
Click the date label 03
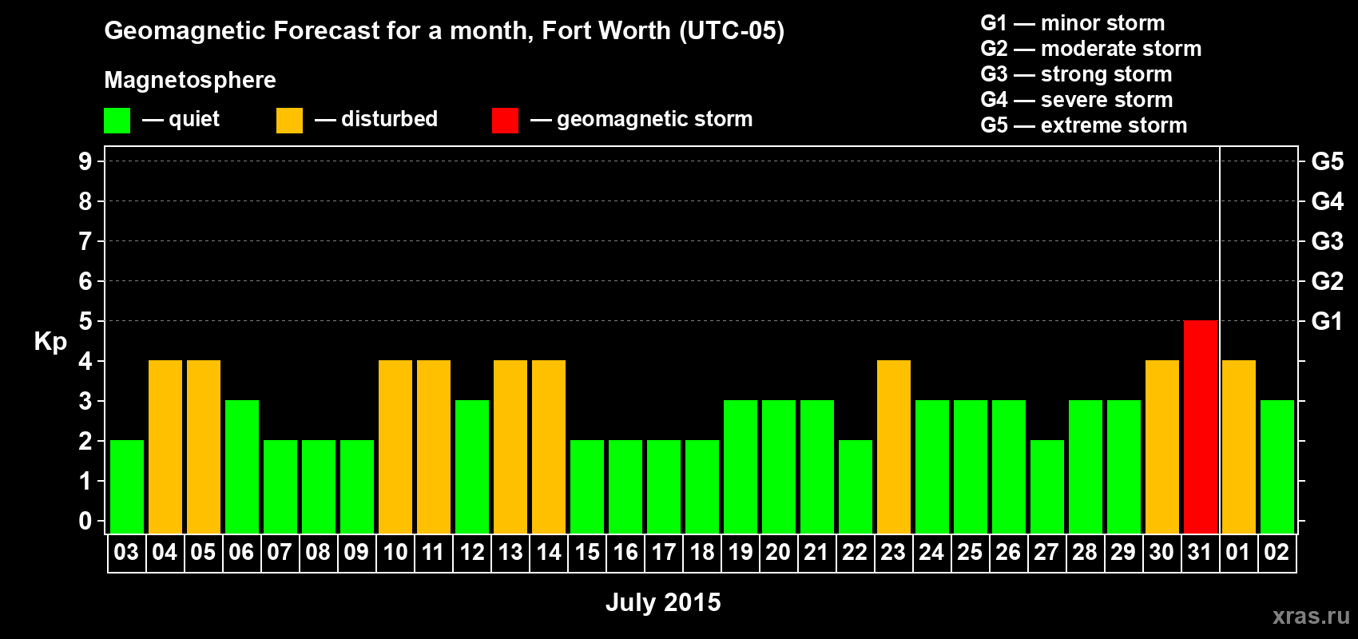point(126,553)
